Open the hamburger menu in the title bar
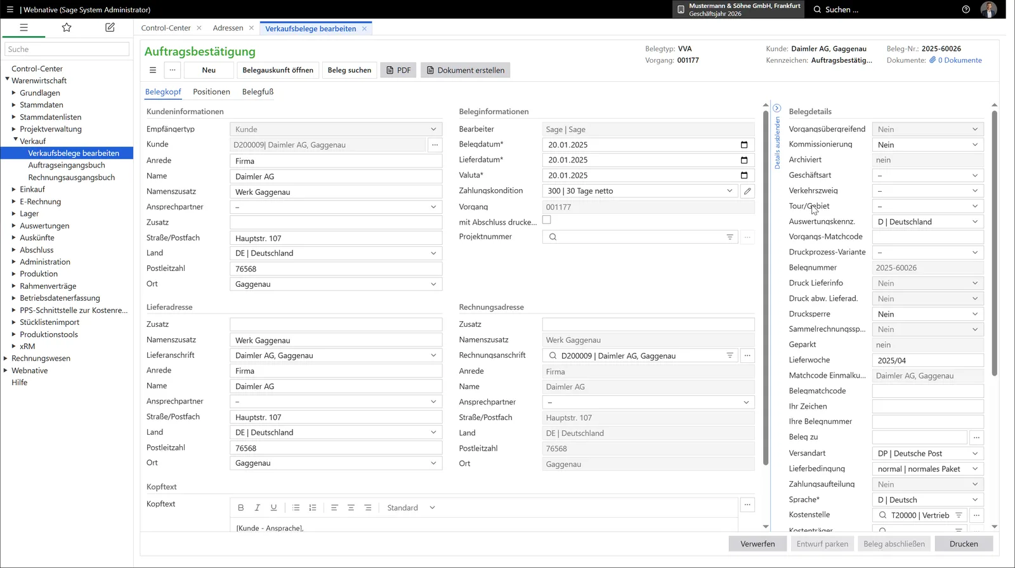The width and height of the screenshot is (1015, 568). [10, 10]
